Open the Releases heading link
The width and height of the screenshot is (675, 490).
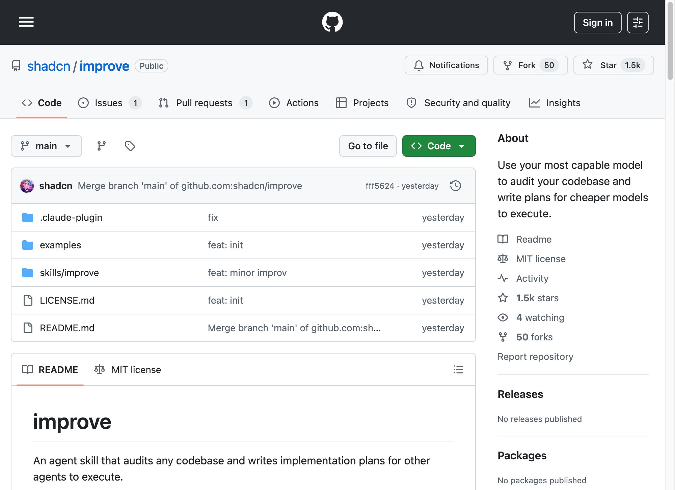520,394
